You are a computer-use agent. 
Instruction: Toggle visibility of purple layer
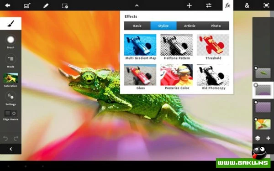click(256, 102)
